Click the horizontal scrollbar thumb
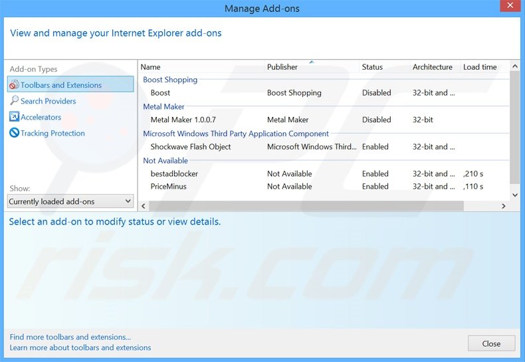This screenshot has height=362, width=525. pos(306,206)
